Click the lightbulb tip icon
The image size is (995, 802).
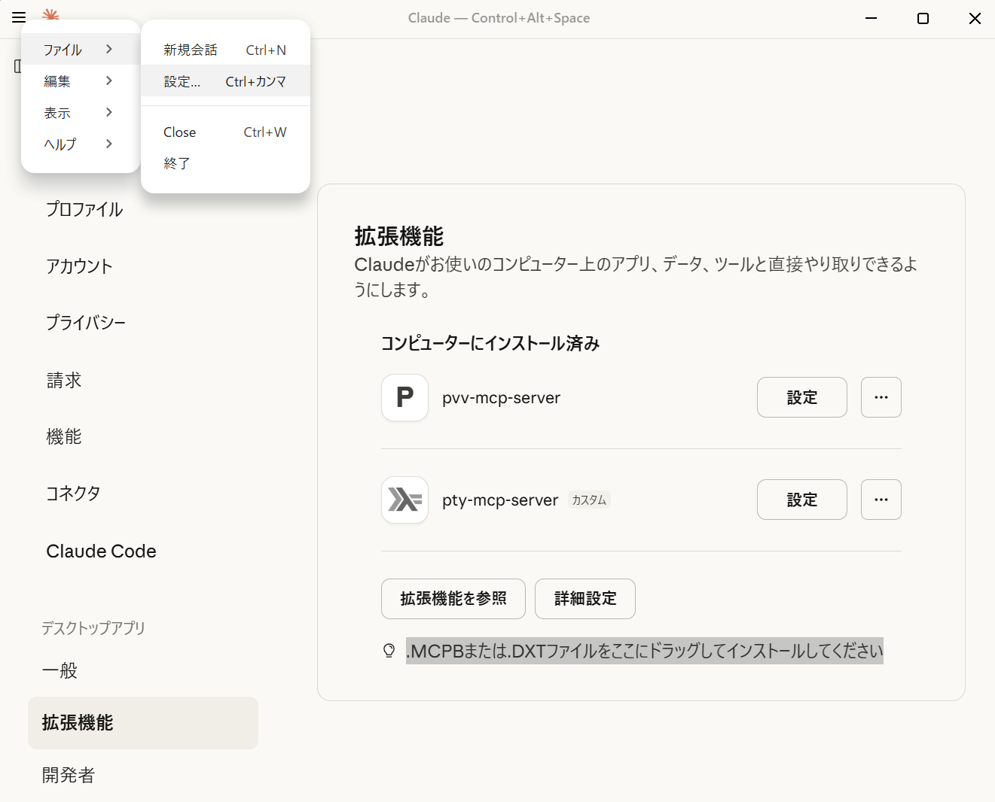(x=389, y=651)
